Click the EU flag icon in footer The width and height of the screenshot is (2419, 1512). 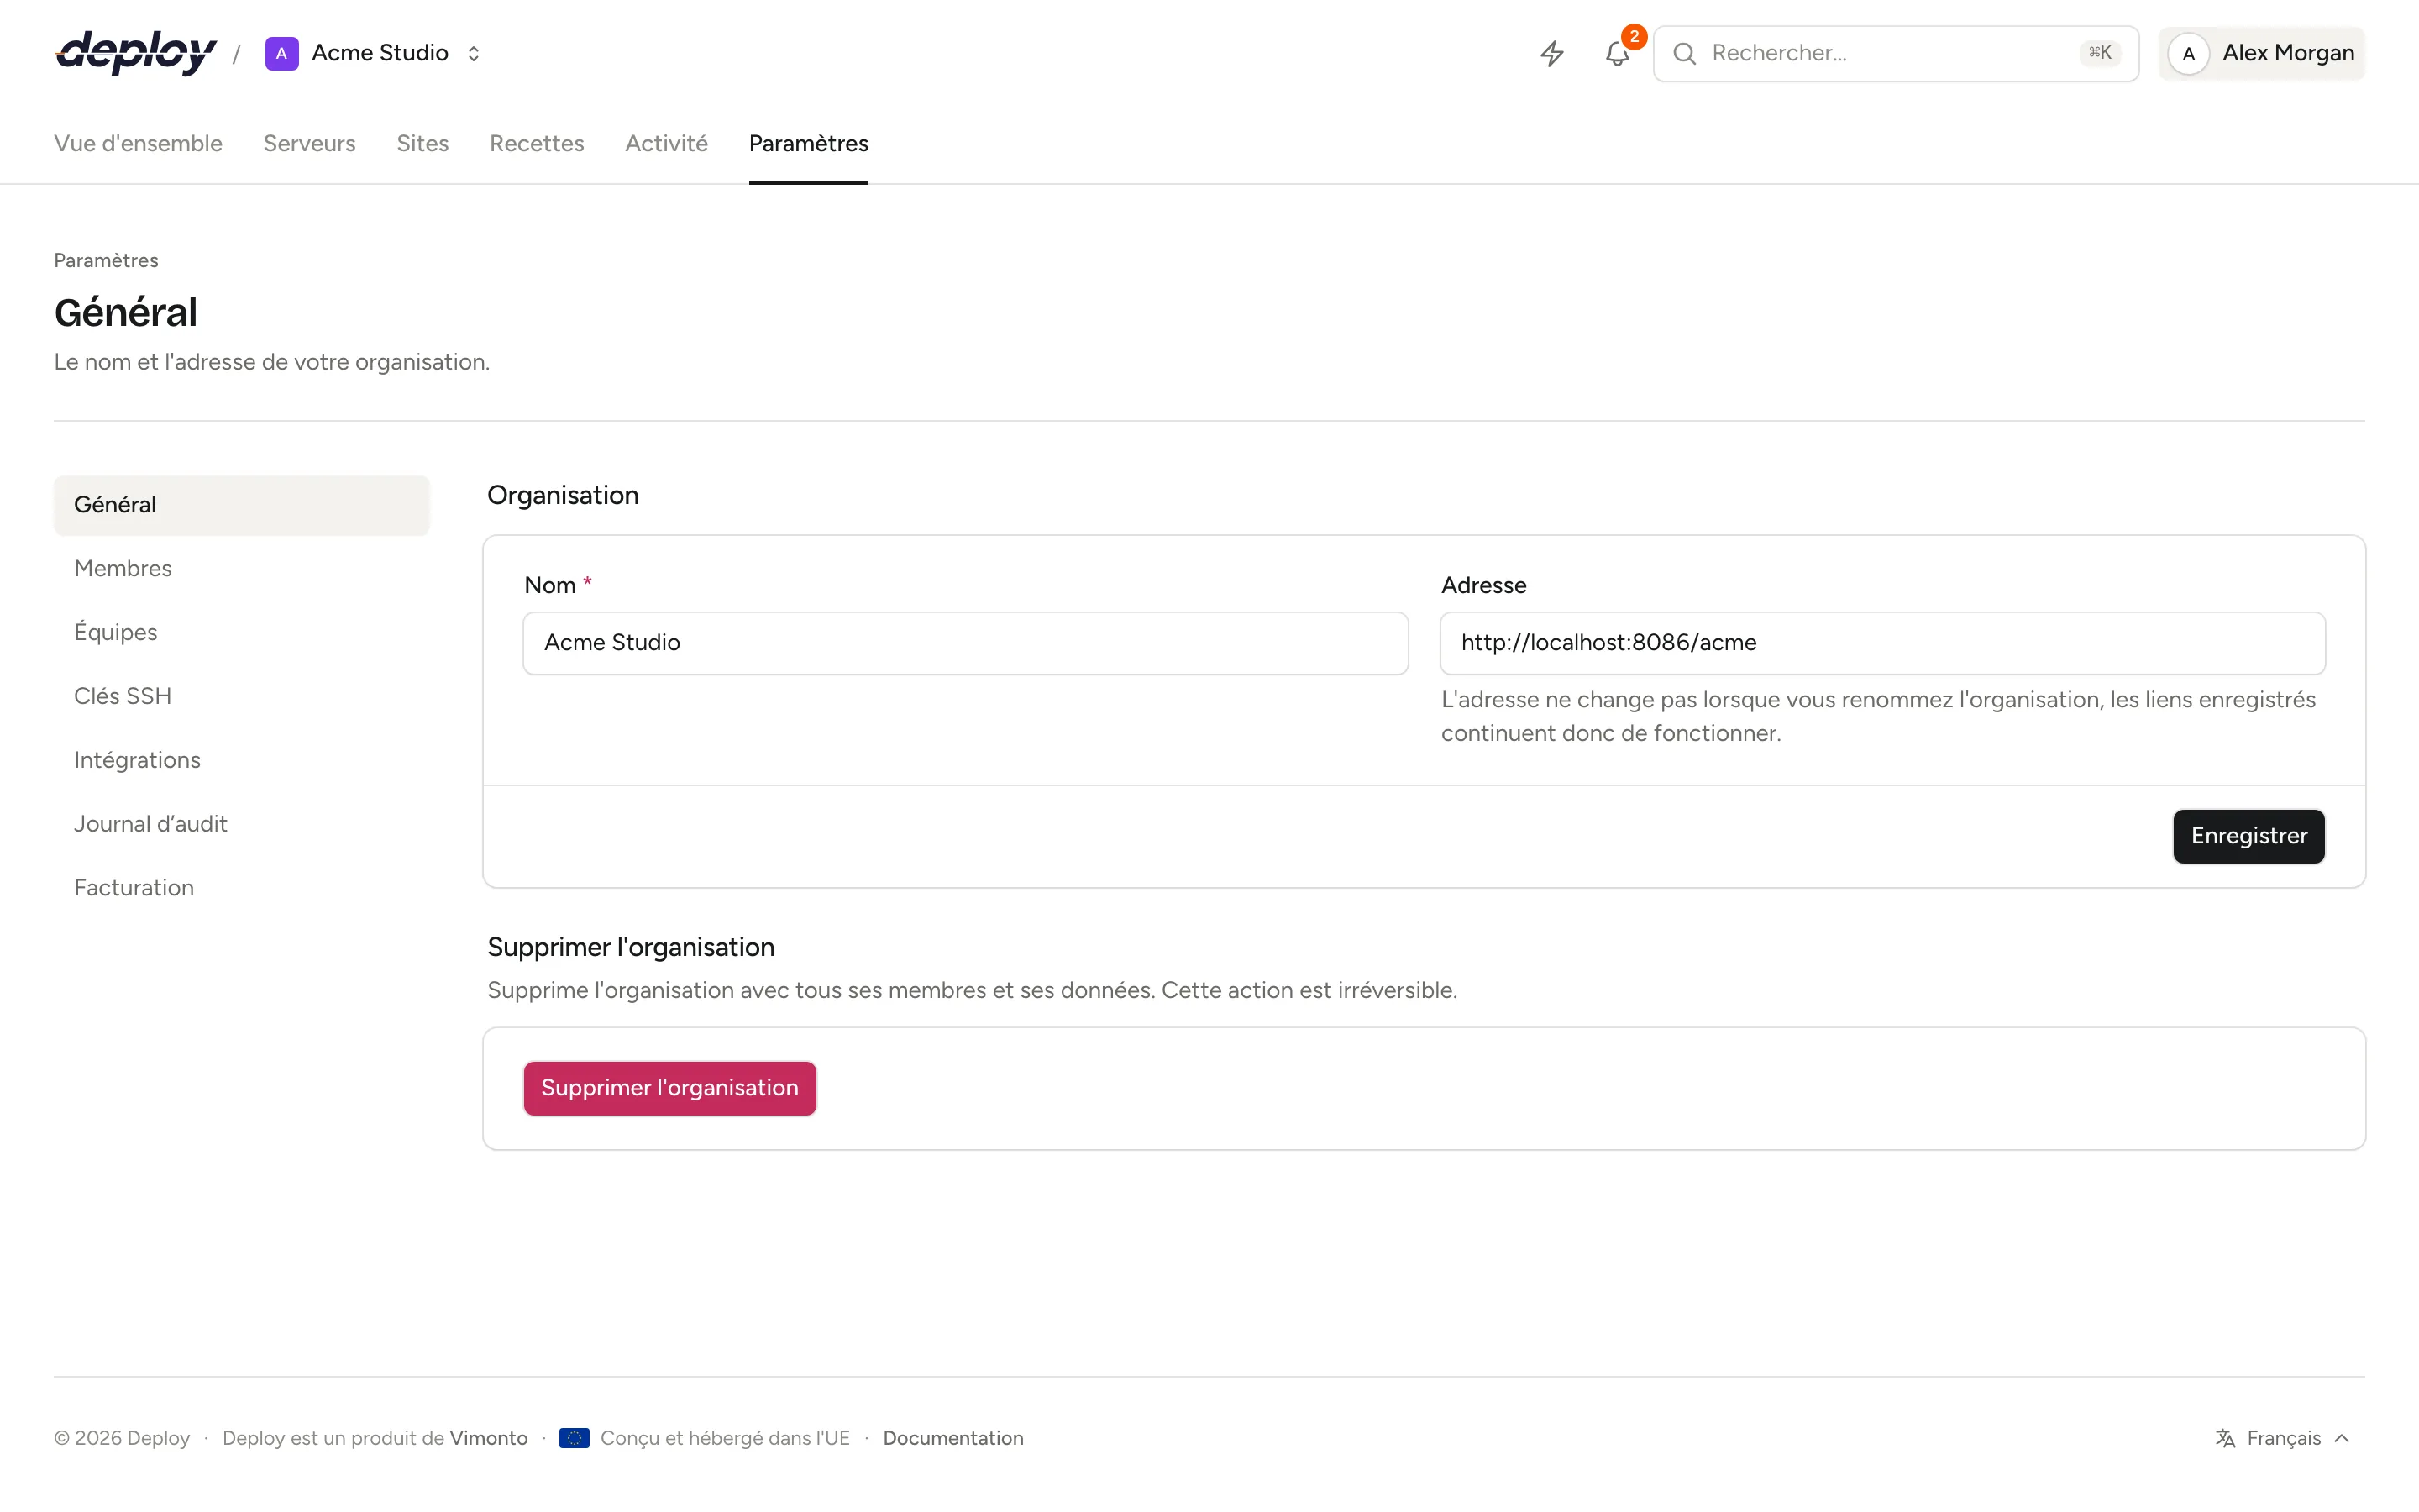click(574, 1438)
